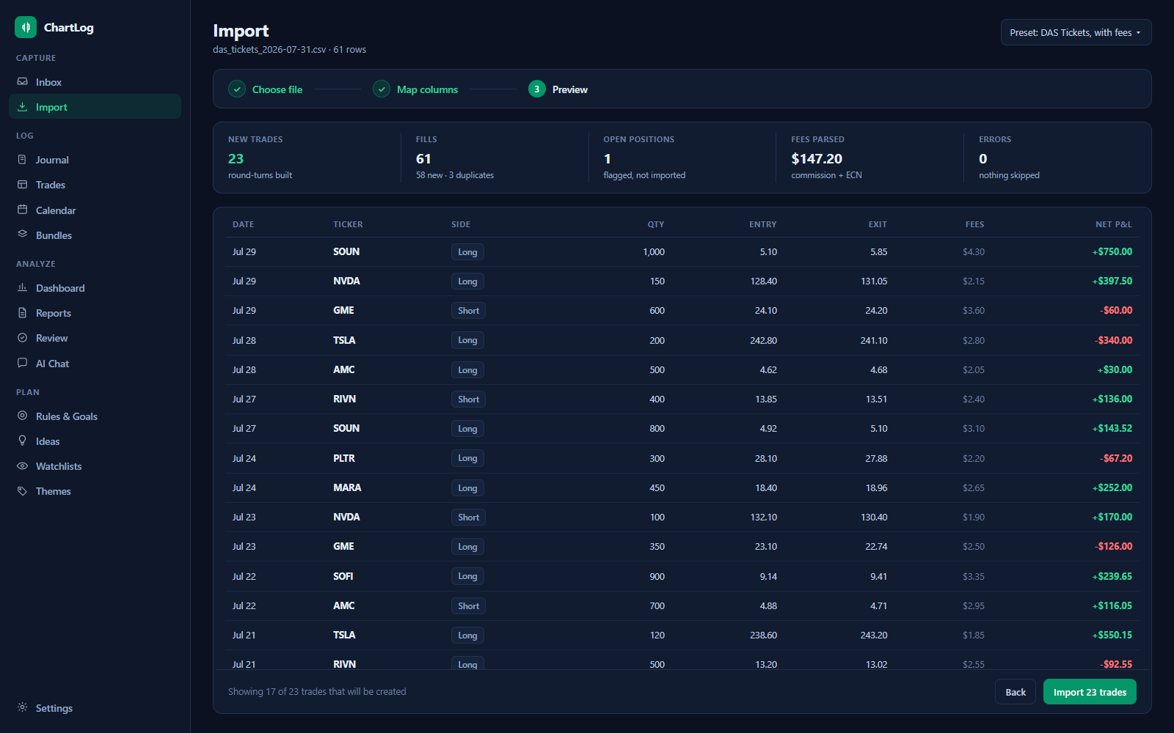This screenshot has height=733, width=1174.
Task: Click the Inbox tray icon
Action: [x=23, y=81]
